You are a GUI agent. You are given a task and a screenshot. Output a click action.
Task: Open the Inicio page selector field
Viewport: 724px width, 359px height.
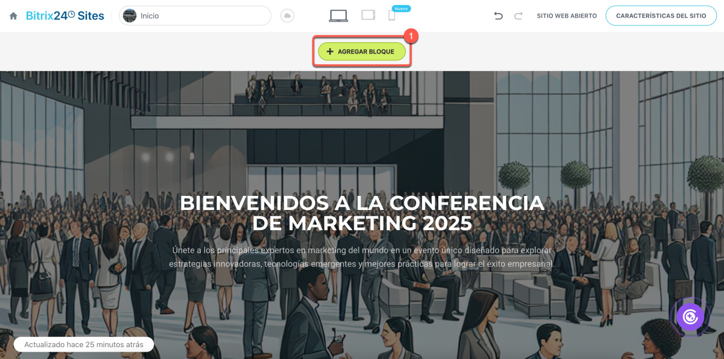pos(195,16)
